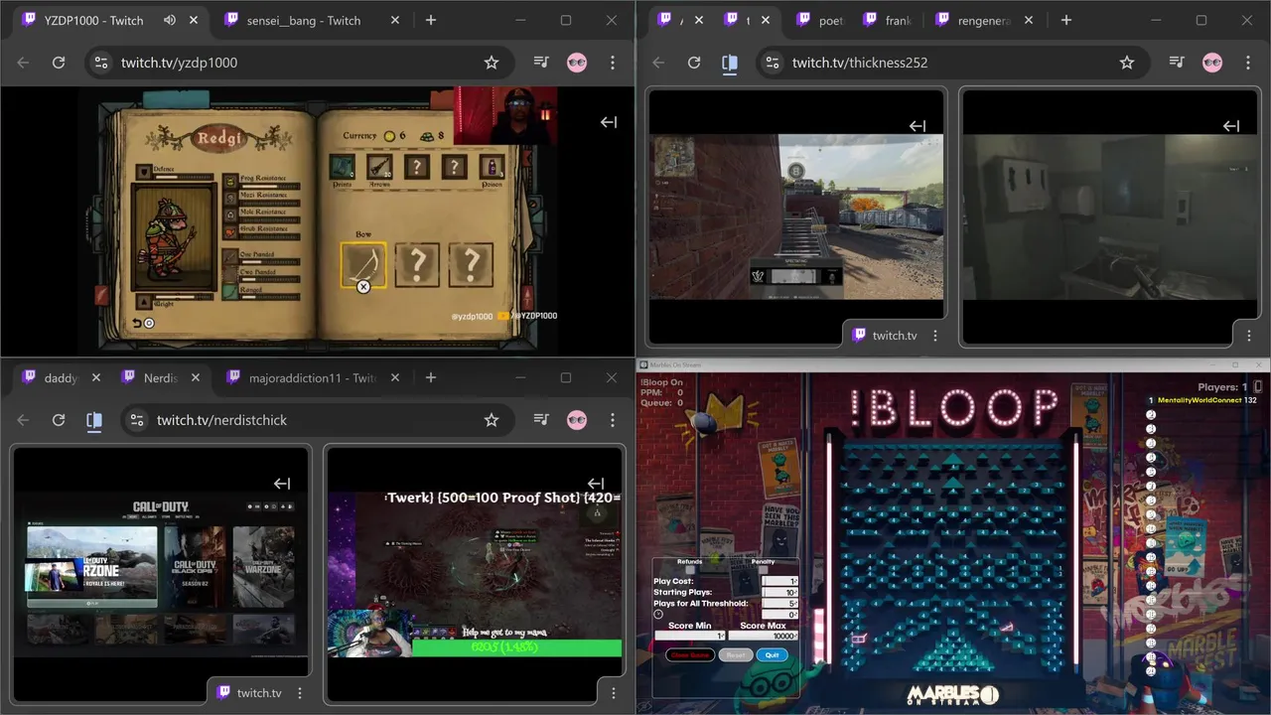The height and width of the screenshot is (715, 1271).
Task: Click the Arrows inventory slot in the book
Action: pyautogui.click(x=379, y=167)
